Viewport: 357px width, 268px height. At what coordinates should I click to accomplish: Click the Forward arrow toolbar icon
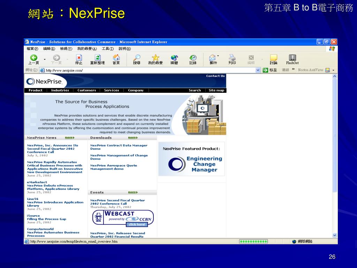56,58
